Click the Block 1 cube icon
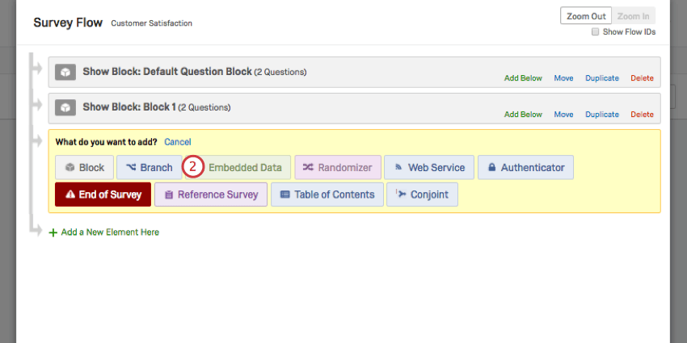 (x=65, y=107)
